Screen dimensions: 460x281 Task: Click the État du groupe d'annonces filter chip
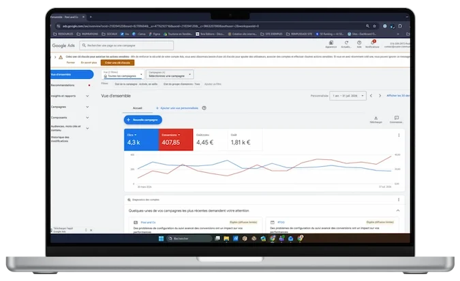181,84
